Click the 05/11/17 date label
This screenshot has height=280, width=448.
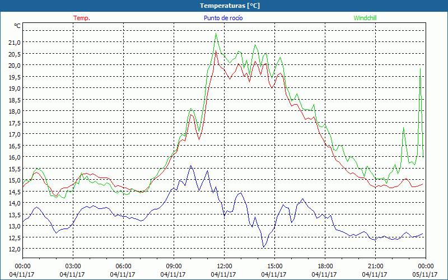[425, 274]
